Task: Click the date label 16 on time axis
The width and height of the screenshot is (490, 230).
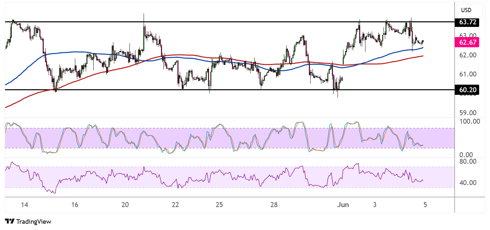Action: click(x=75, y=205)
